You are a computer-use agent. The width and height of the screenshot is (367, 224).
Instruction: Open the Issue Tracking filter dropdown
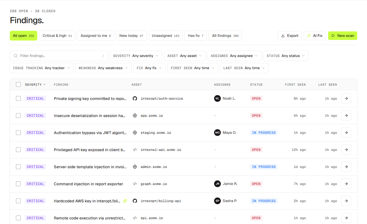coord(42,68)
